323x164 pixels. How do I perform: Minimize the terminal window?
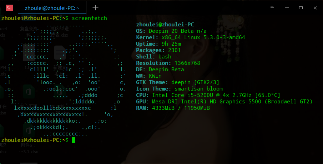[x=287, y=8]
